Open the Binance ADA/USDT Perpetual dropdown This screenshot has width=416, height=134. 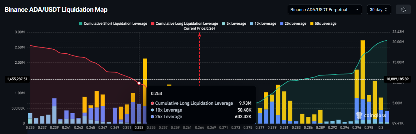coord(325,9)
